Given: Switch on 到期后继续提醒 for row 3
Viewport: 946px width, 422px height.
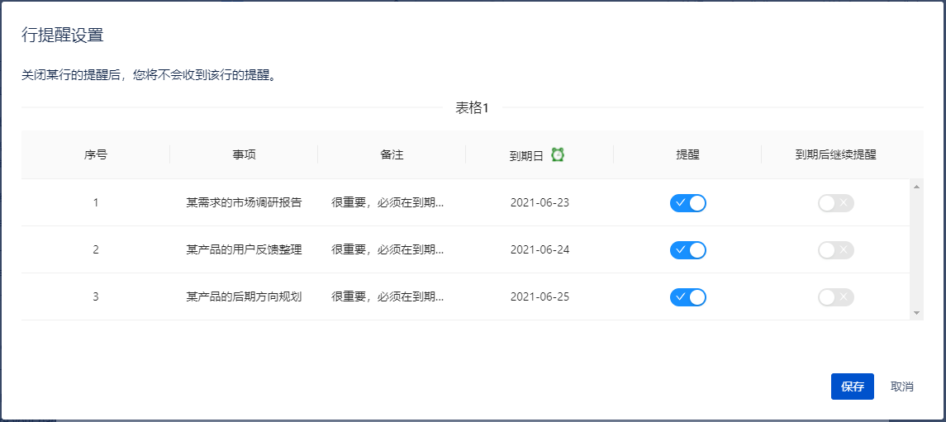Looking at the screenshot, I should pyautogui.click(x=835, y=296).
